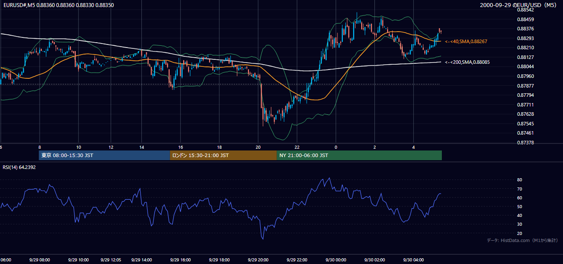This screenshot has height=264, width=563.
Task: Click price axis label 0.87711
Action: (526, 105)
